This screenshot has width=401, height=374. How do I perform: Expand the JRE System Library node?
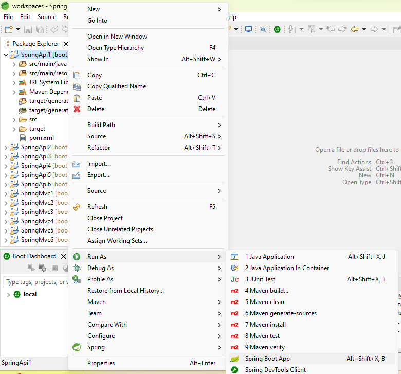click(14, 82)
